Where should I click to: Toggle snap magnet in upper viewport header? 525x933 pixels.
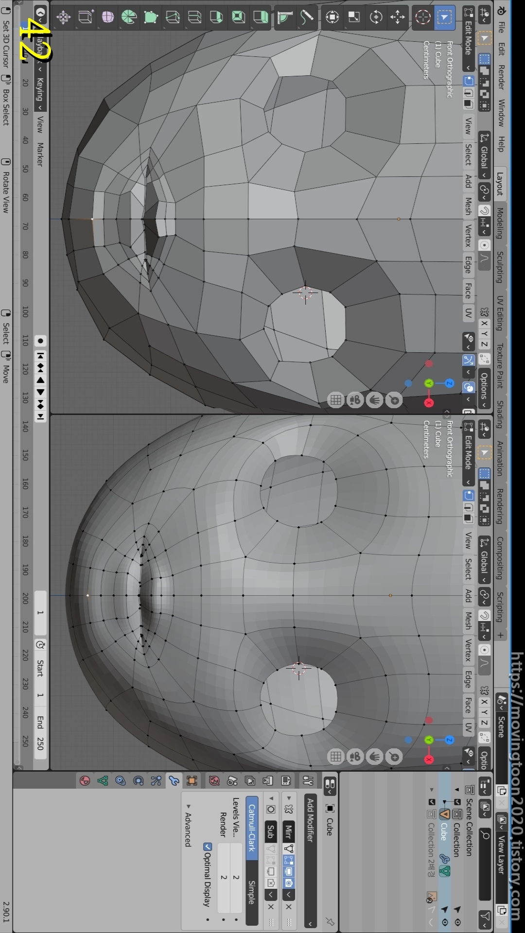pyautogui.click(x=484, y=211)
